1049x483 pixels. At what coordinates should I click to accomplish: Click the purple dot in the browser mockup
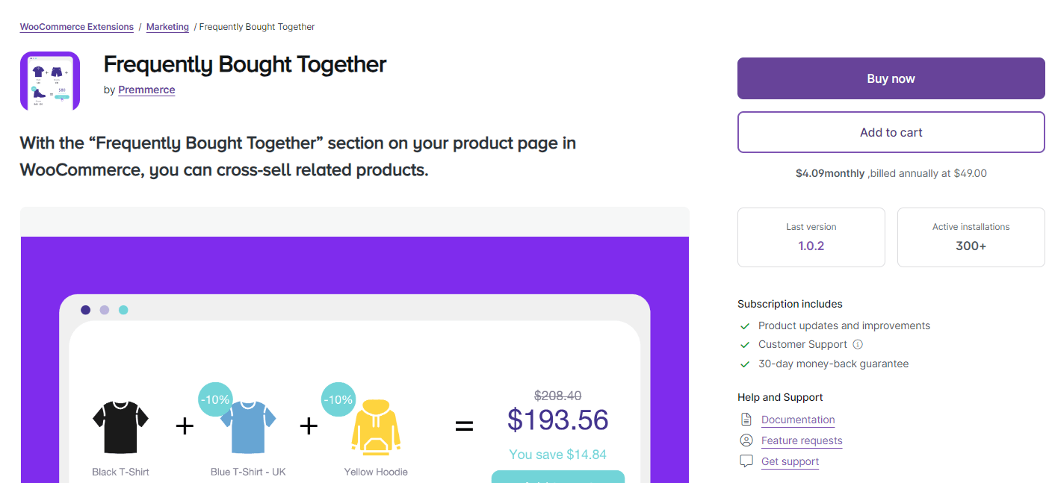[x=85, y=309]
